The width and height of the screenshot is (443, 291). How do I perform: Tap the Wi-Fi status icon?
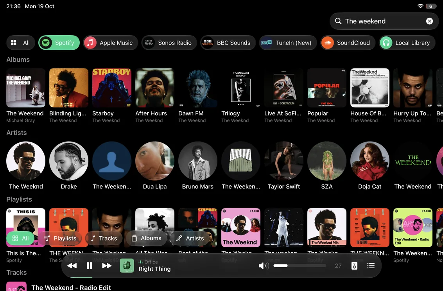point(420,6)
